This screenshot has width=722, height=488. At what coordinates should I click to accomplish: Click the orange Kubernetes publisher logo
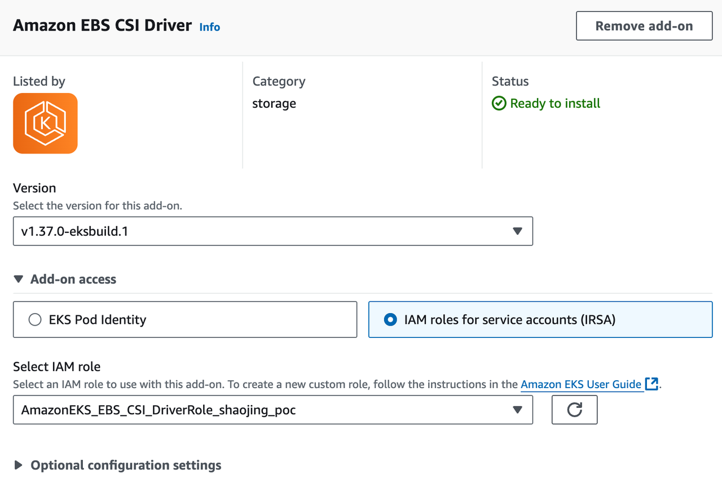point(45,124)
